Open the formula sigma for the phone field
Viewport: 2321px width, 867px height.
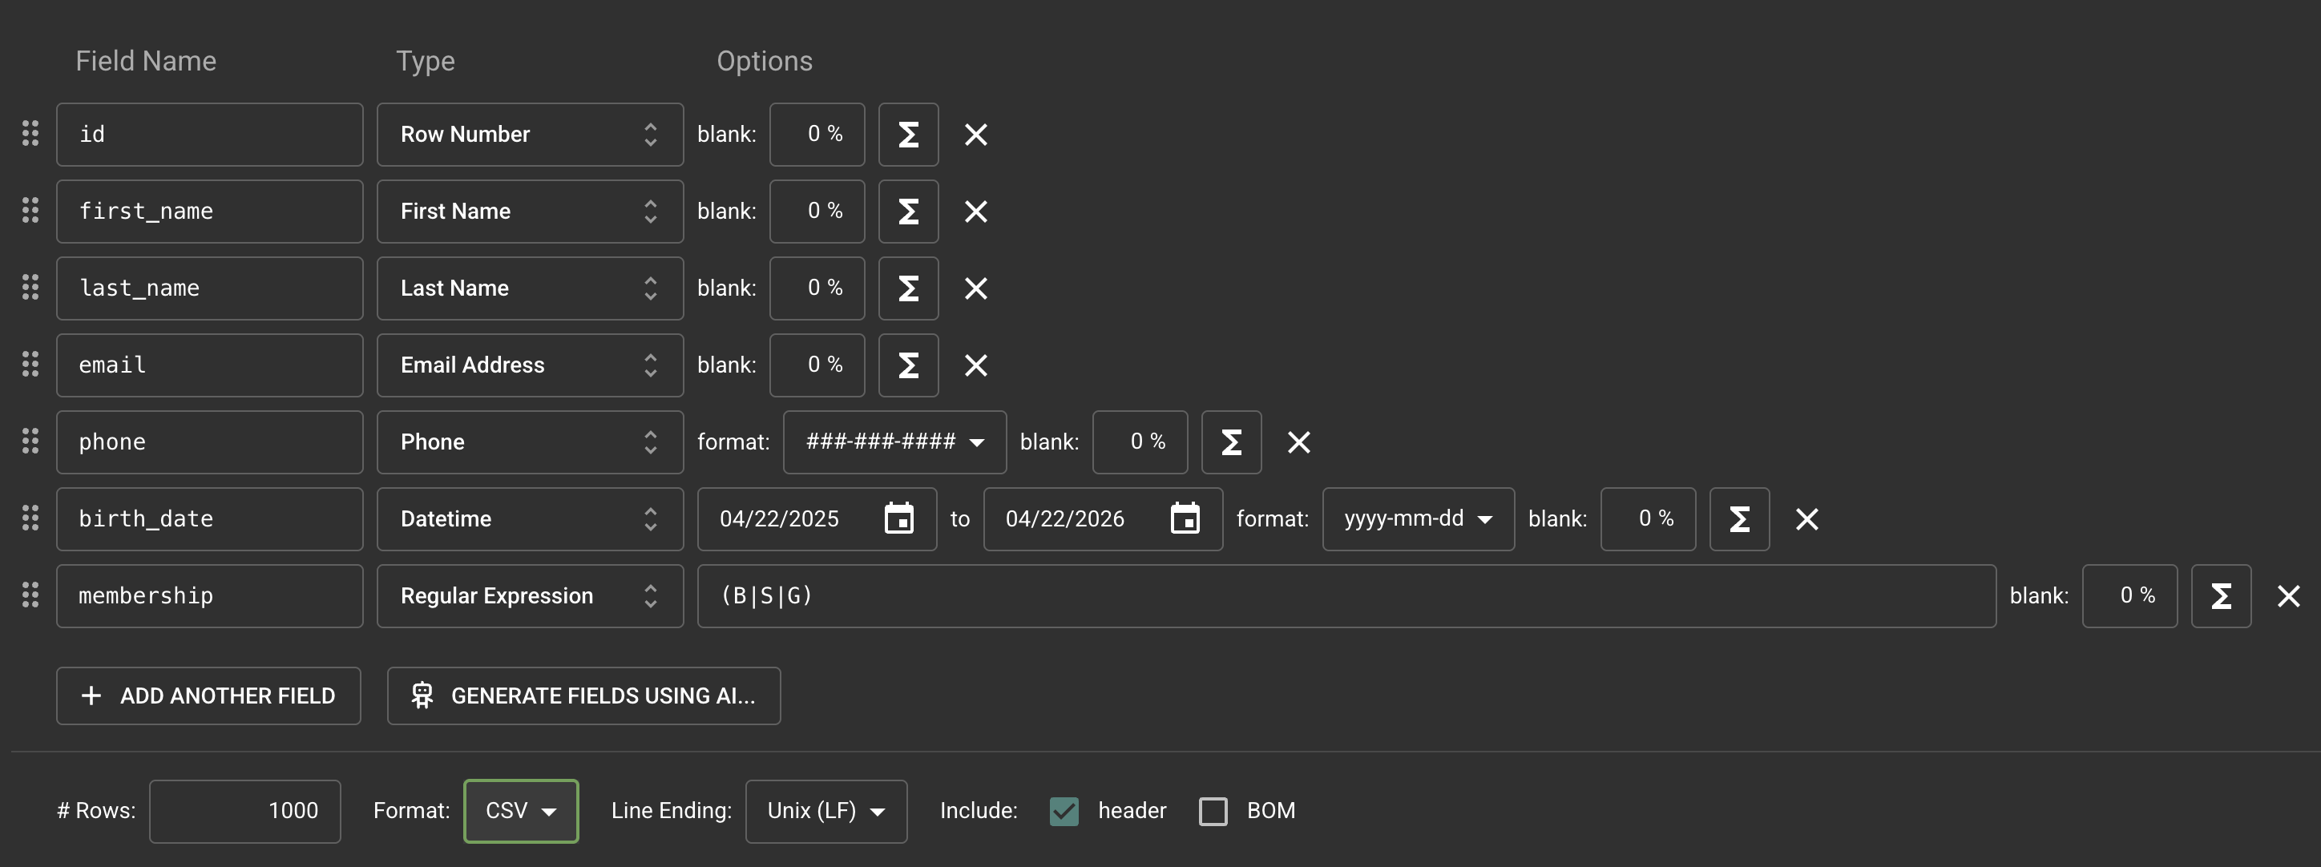point(1231,442)
